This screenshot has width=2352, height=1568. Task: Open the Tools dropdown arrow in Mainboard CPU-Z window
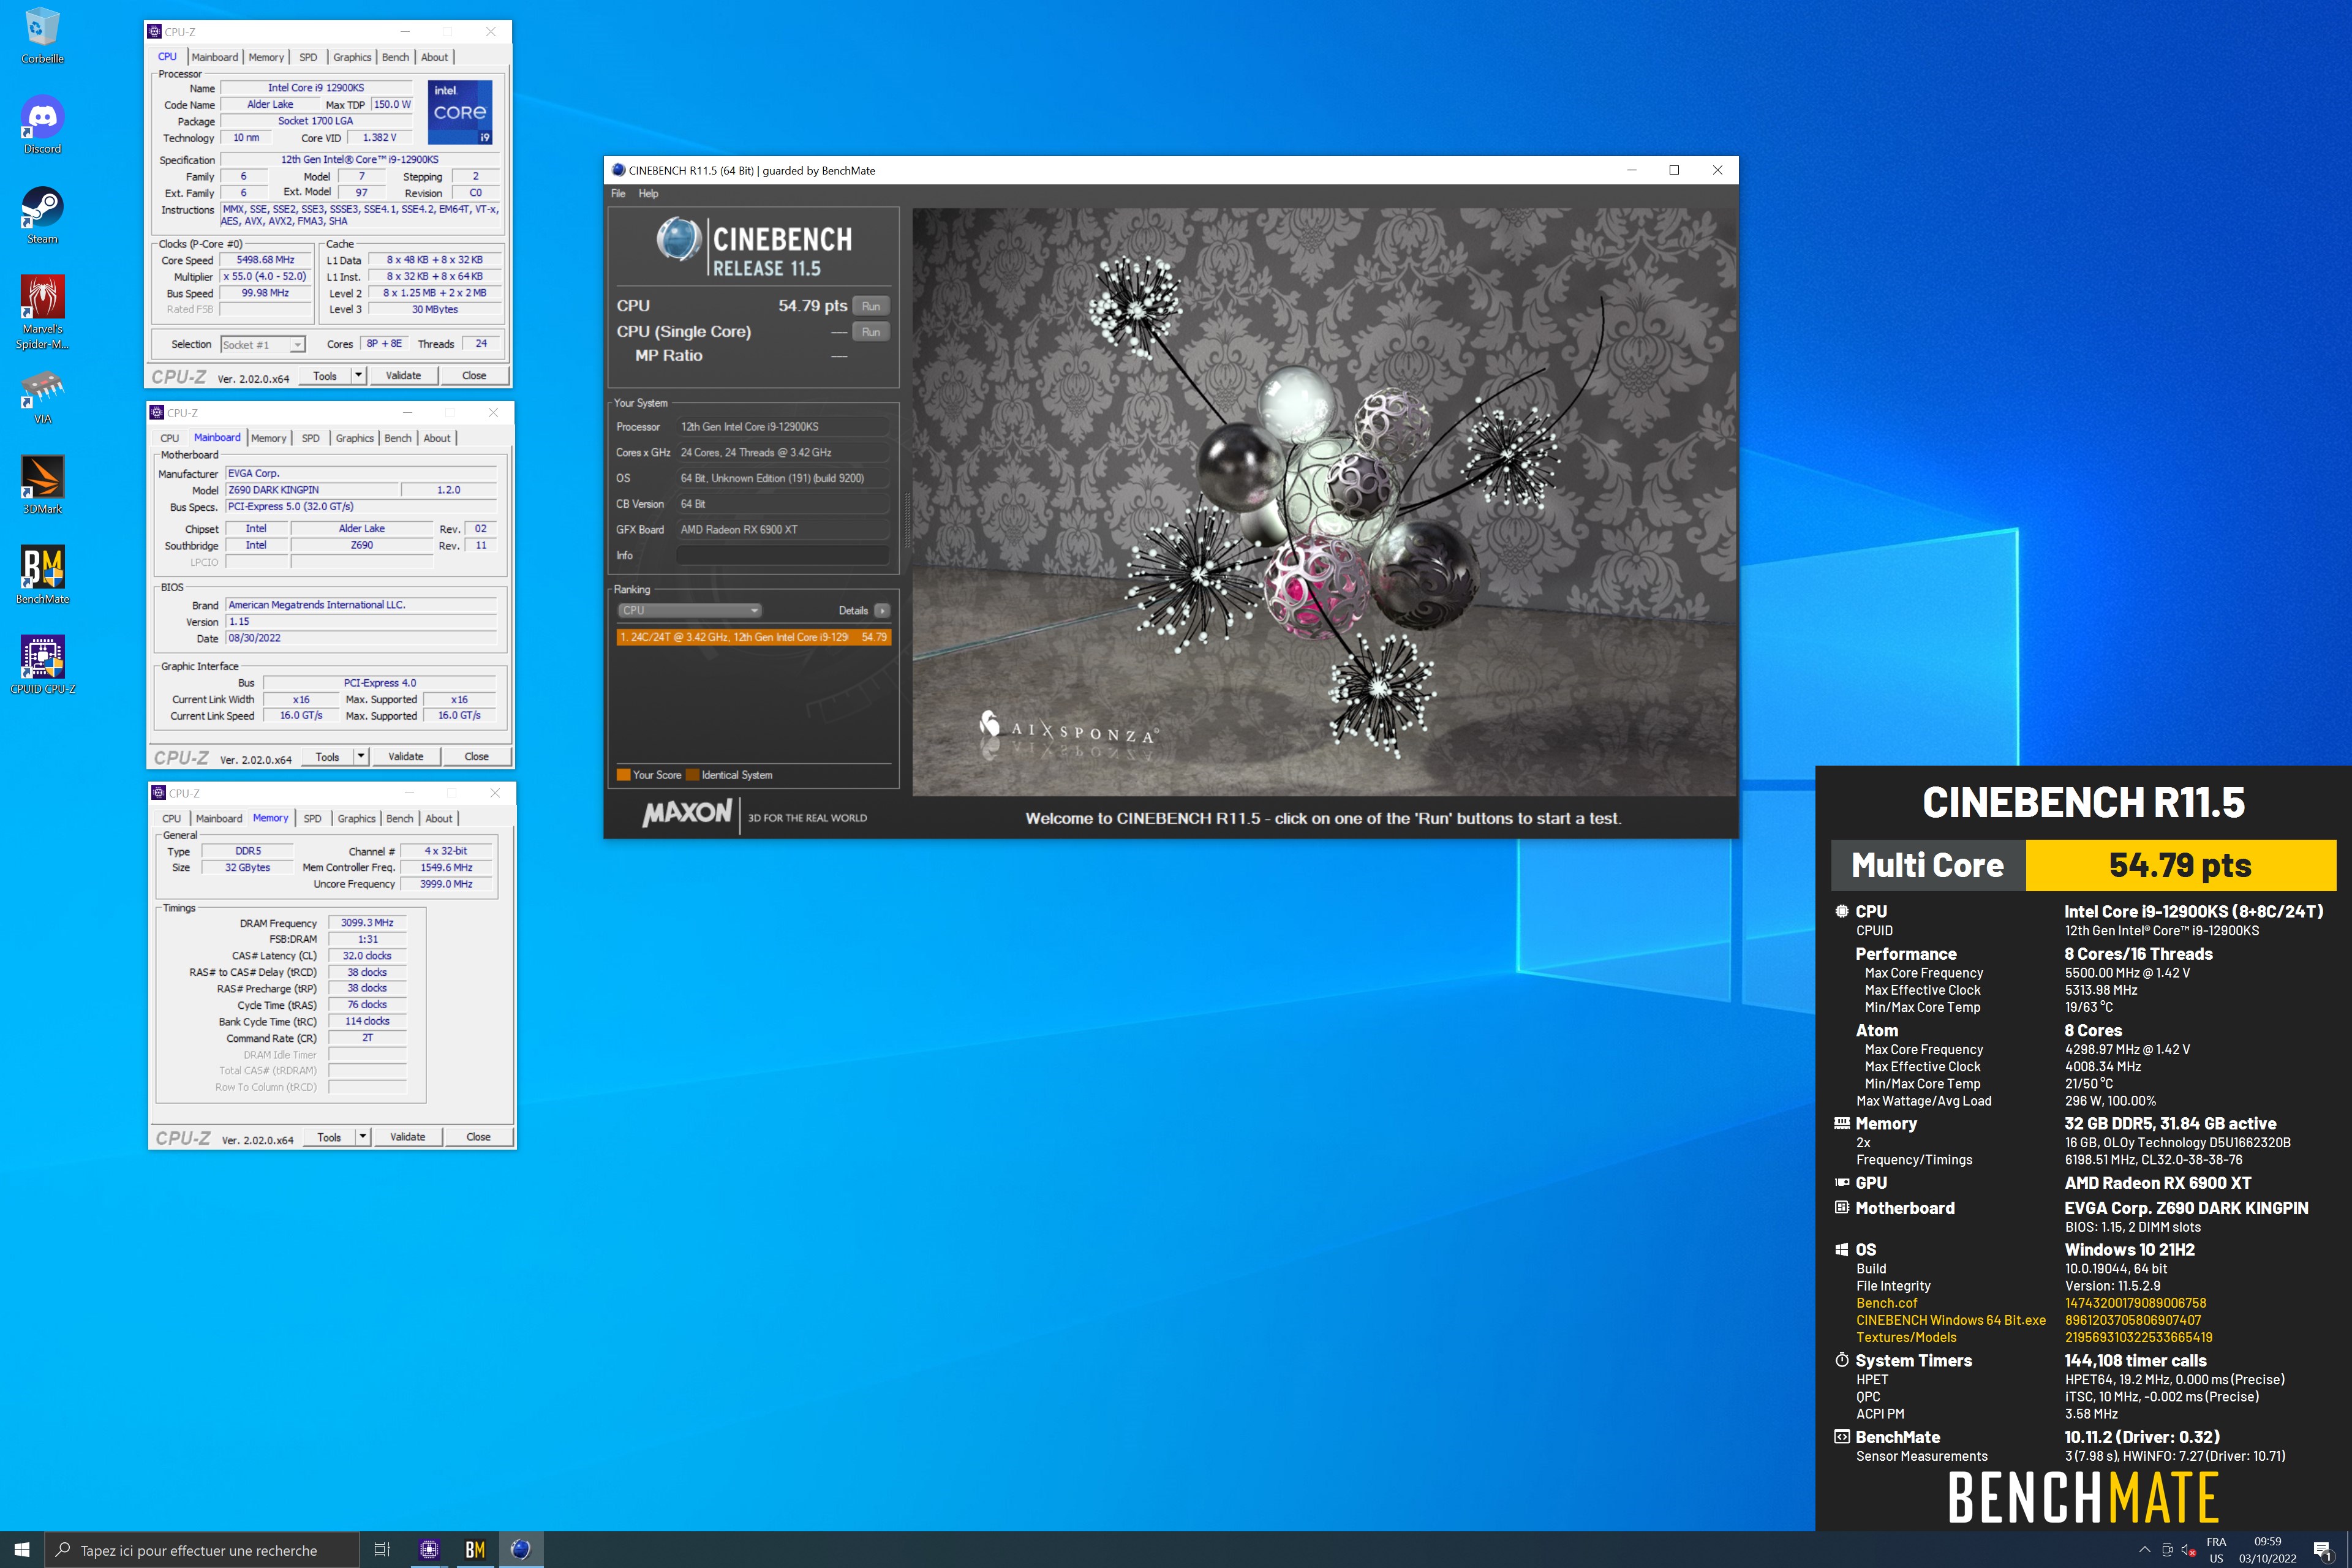pyautogui.click(x=361, y=756)
